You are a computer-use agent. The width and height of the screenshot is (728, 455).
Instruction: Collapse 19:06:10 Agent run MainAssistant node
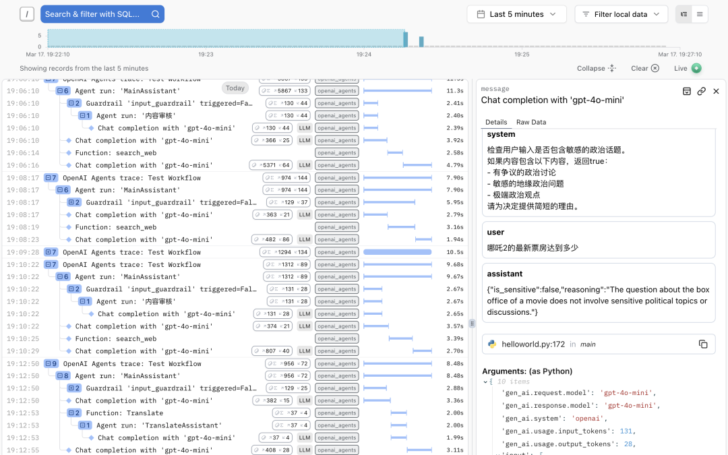coord(63,91)
